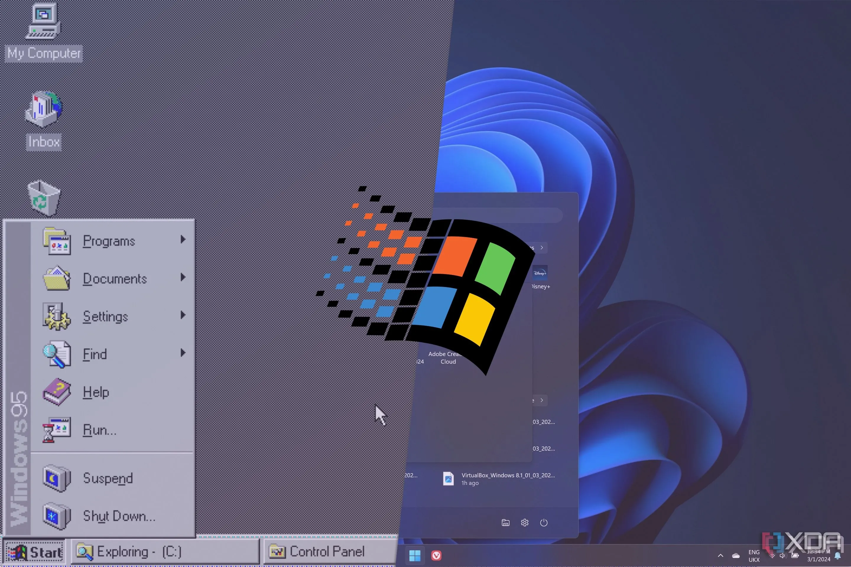Screen dimensions: 851x567
Task: Expand the Settings submenu arrow
Action: point(183,315)
